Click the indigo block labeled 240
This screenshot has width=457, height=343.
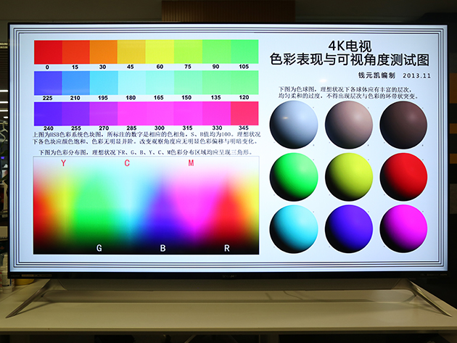pos(48,114)
